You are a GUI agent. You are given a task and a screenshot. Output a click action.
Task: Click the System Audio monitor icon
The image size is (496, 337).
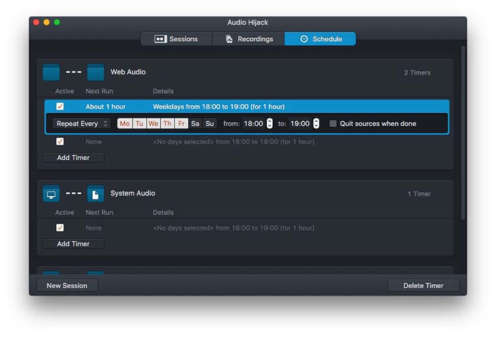tap(51, 194)
